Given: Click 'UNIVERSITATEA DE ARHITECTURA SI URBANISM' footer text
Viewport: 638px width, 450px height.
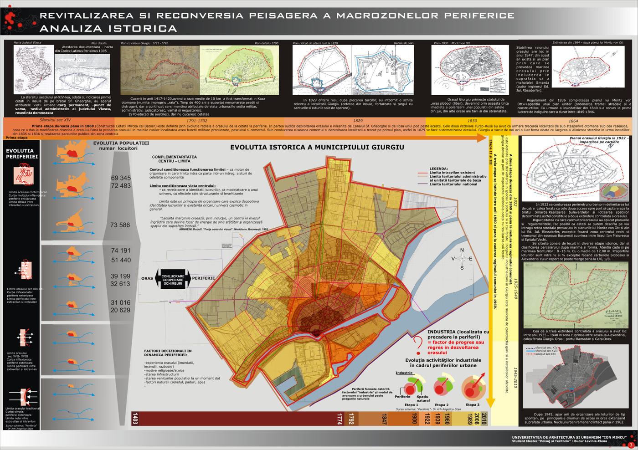Looking at the screenshot, I should coord(570,437).
